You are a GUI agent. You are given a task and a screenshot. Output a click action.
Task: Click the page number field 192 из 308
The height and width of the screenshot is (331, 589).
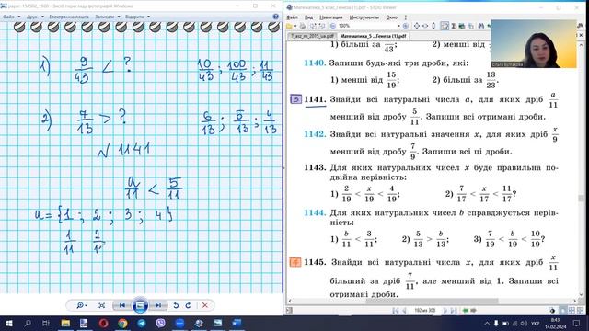coord(425,311)
